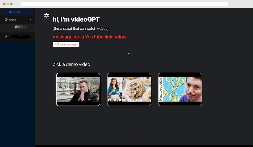Click the YouTube play icon in the button

(x=57, y=45)
